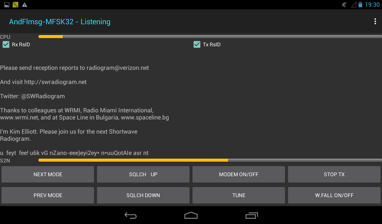Click the "Thanks to colleagues at WRMI" line
Screen dimensions: 382x224
[x=77, y=111]
